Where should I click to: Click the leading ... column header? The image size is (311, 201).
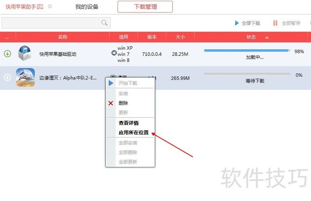(x=7, y=37)
